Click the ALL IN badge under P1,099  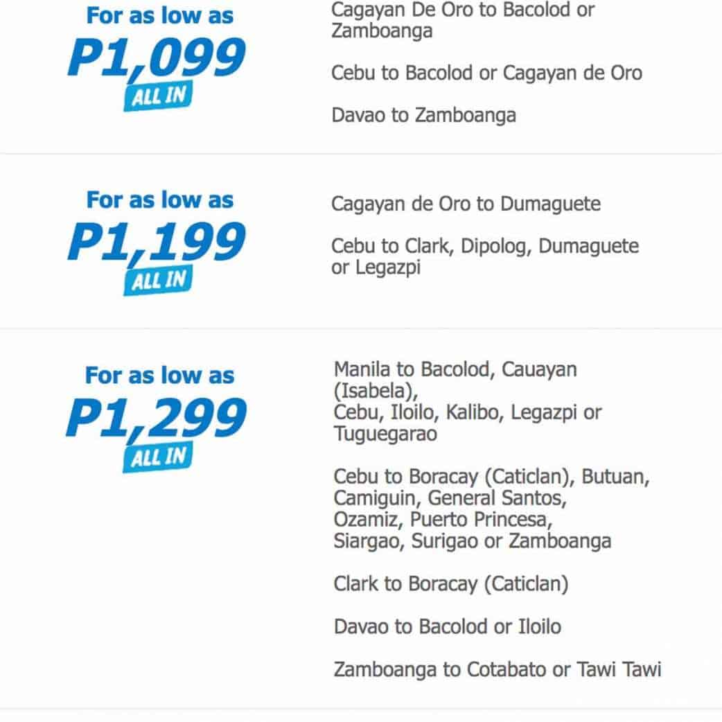(159, 95)
